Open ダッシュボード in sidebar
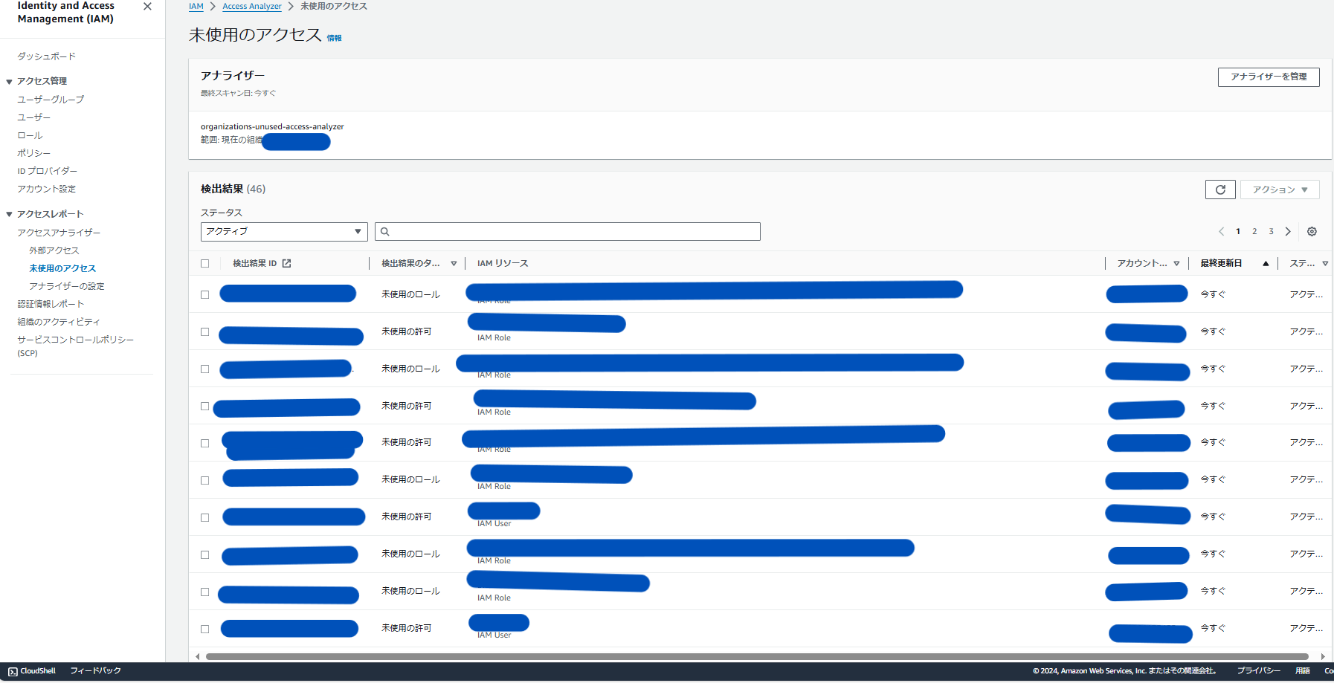1334x683 pixels. pyautogui.click(x=46, y=56)
